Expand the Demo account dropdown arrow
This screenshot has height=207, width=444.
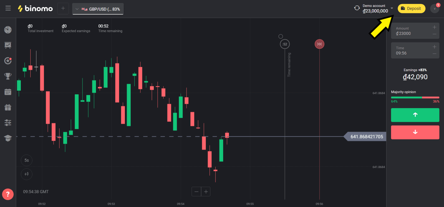click(x=392, y=8)
